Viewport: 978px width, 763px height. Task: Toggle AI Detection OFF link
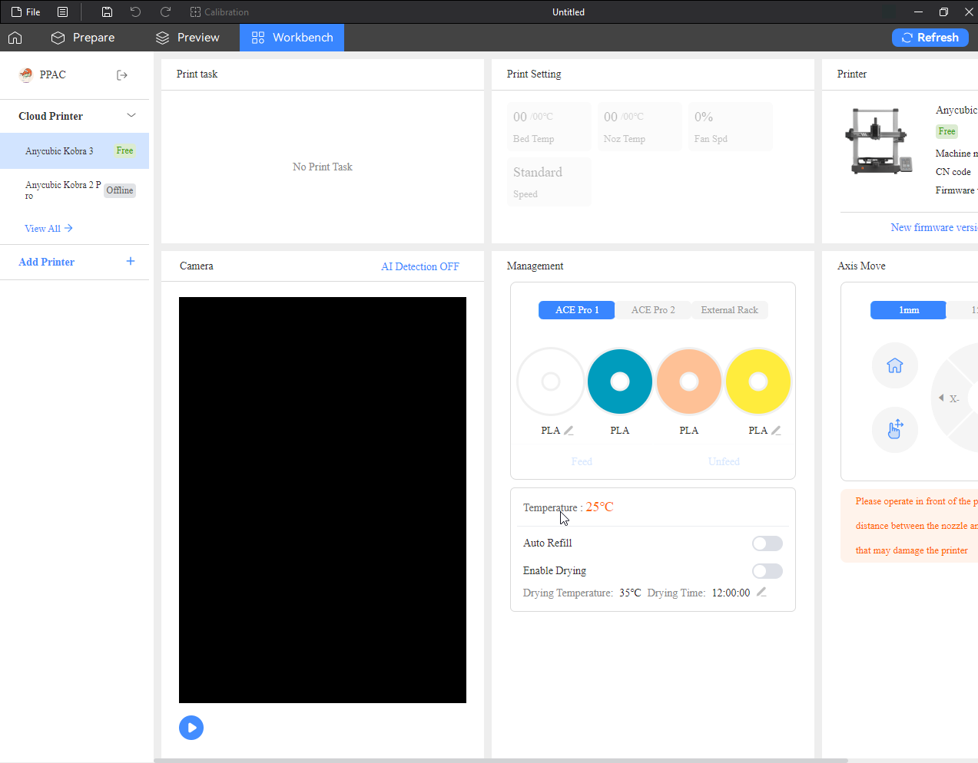point(420,266)
